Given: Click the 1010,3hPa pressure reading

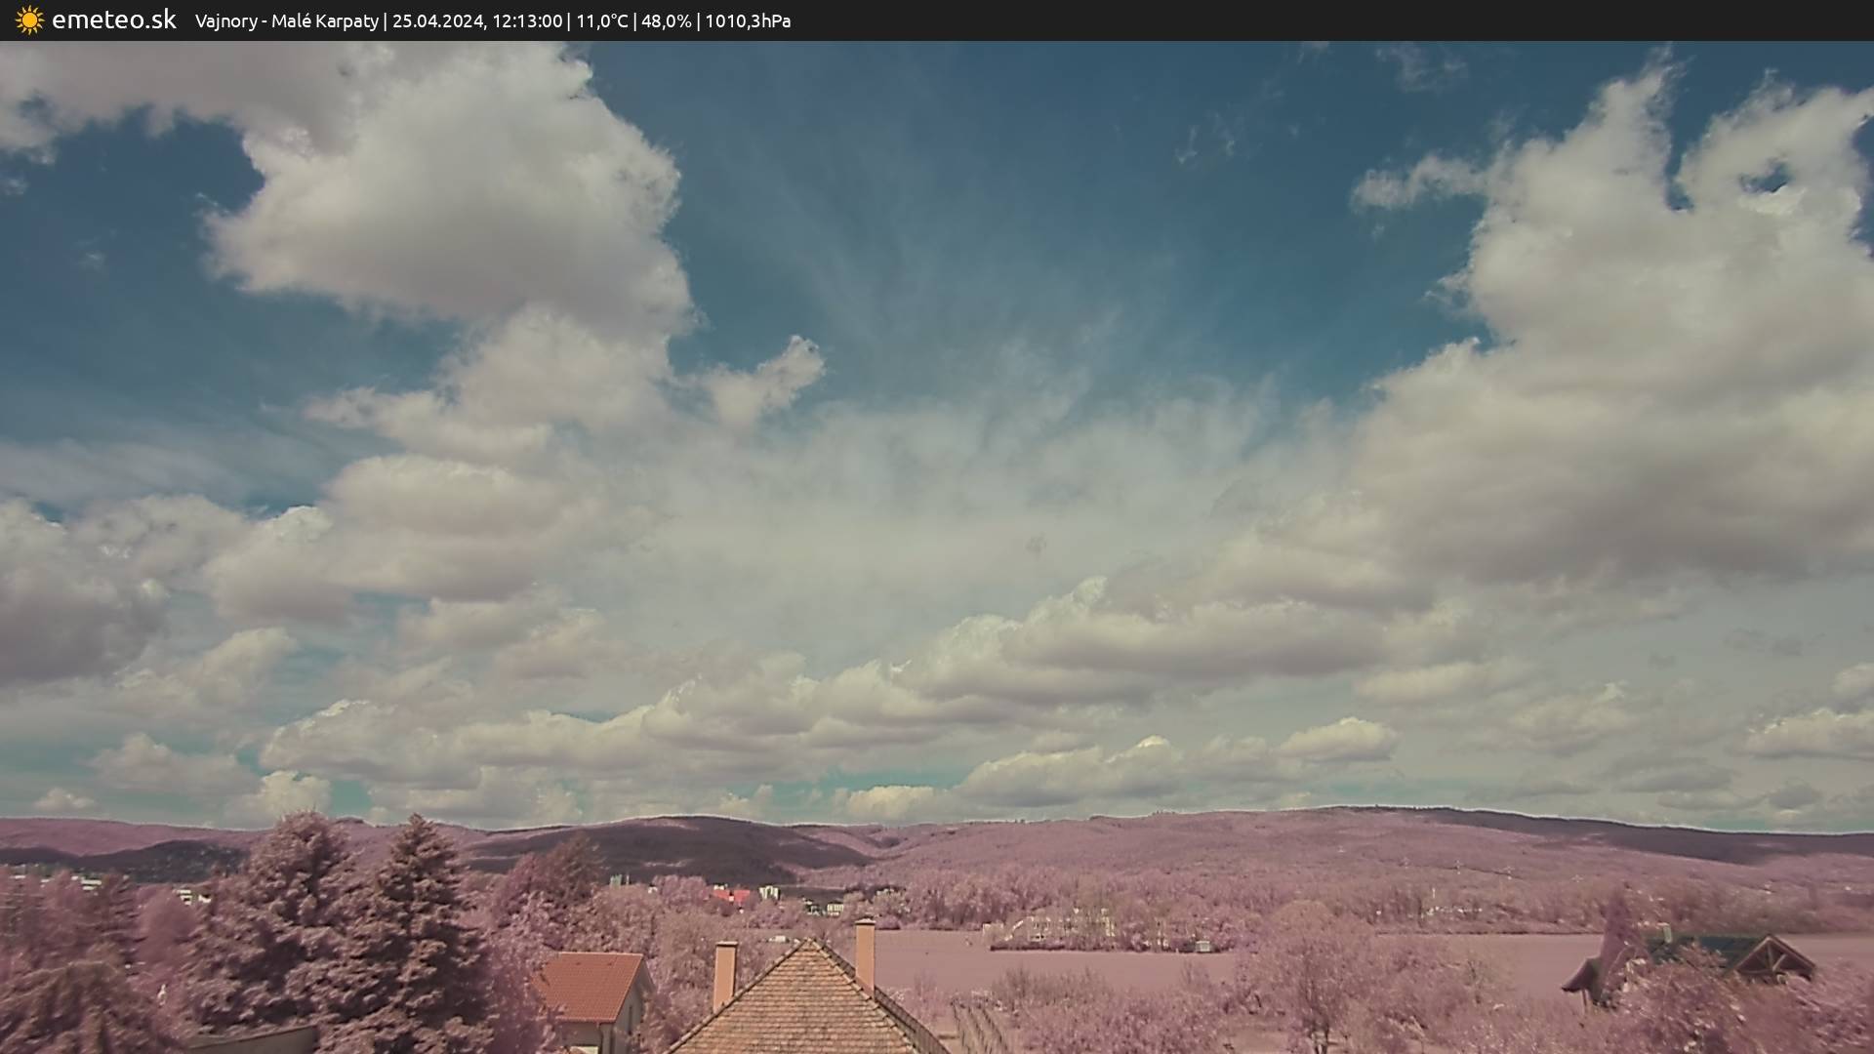Looking at the screenshot, I should [x=748, y=21].
